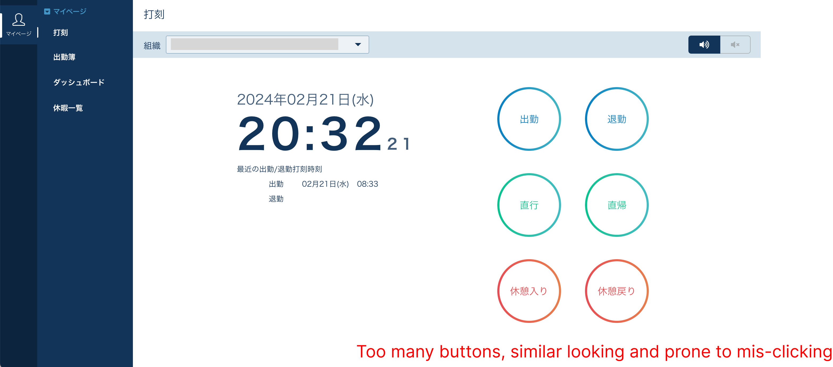Screen dimensions: 833x367
Task: Click the 08:33 clock-in time value
Action: click(x=367, y=184)
